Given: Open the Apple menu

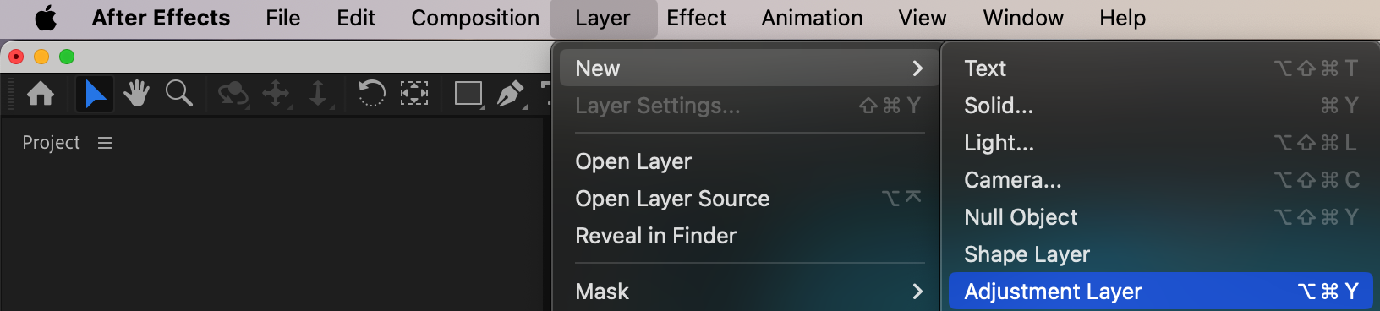Looking at the screenshot, I should 46,18.
